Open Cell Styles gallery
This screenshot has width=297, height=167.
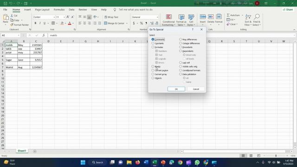(x=191, y=20)
